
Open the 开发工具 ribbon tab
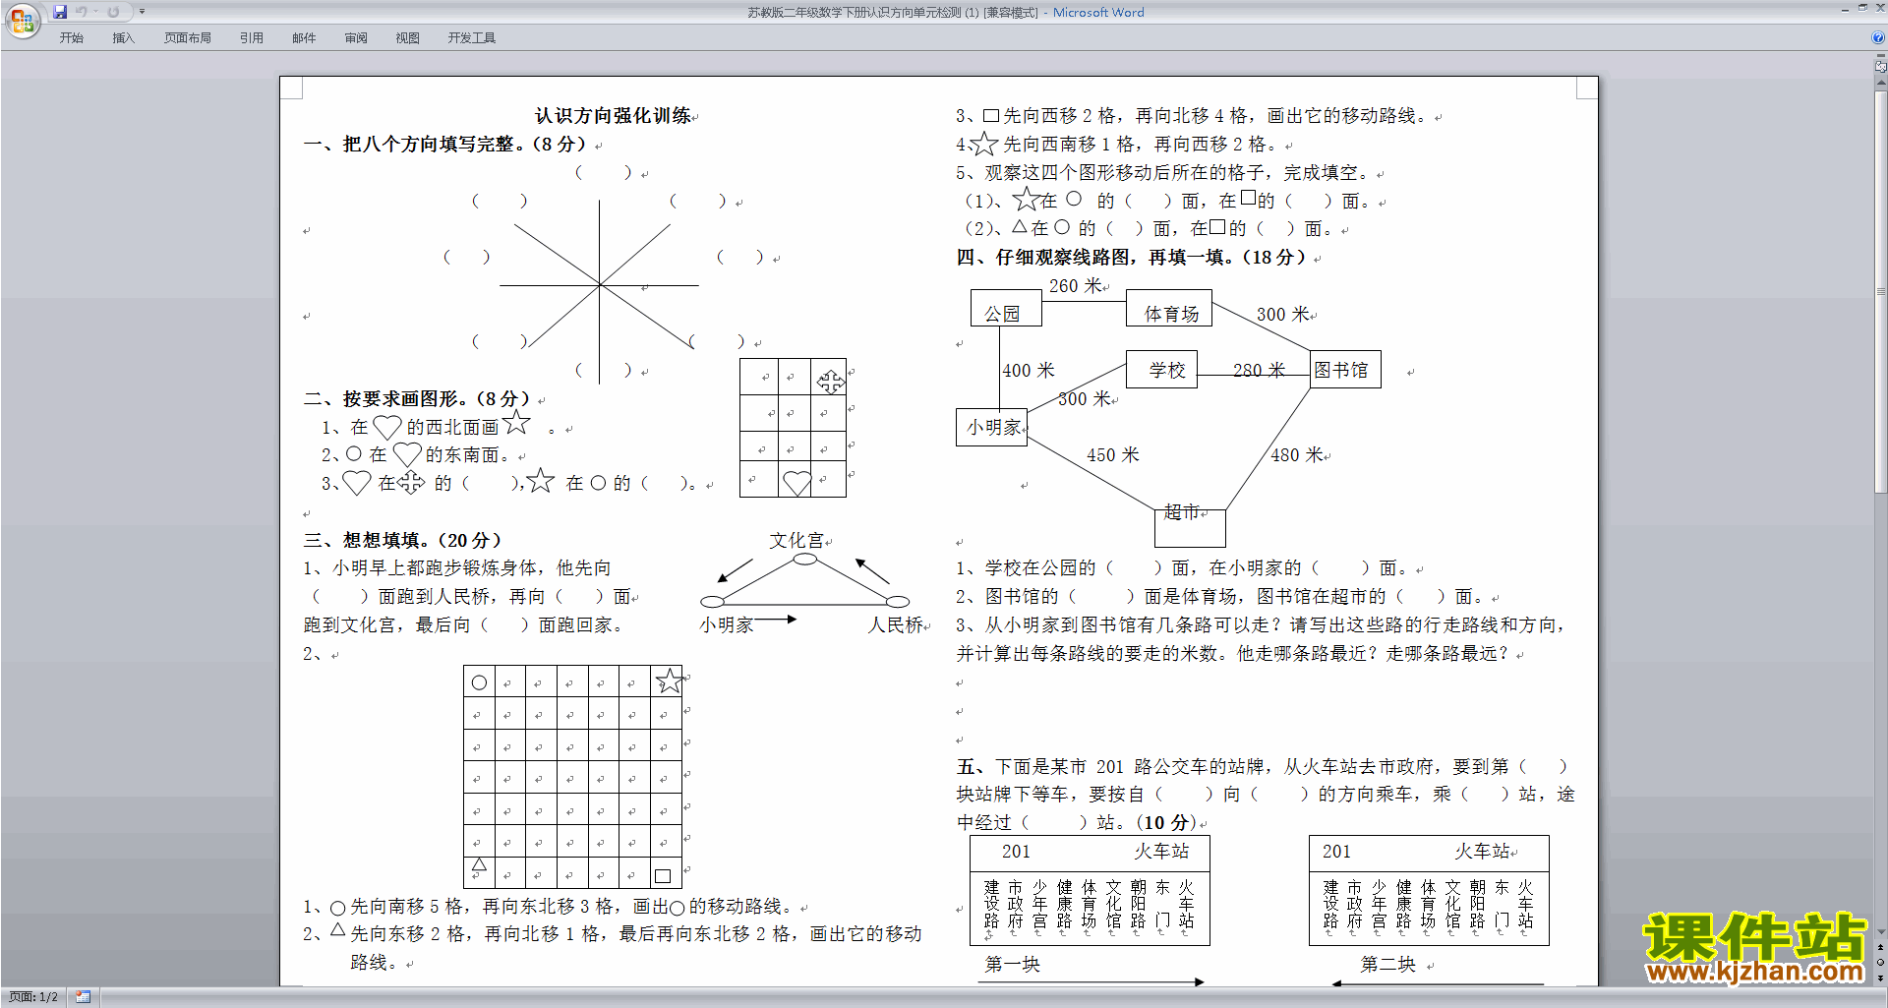pyautogui.click(x=472, y=38)
